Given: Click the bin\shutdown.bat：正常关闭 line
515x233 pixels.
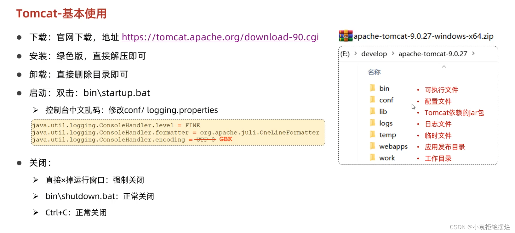Looking at the screenshot, I should [100, 196].
